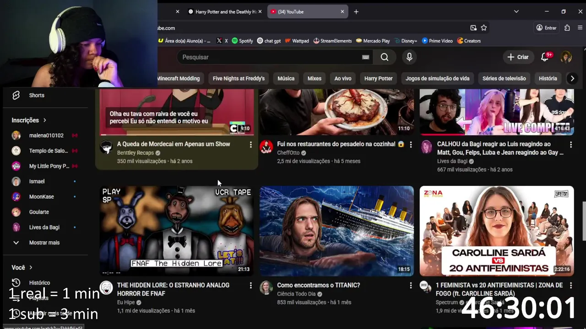The width and height of the screenshot is (586, 329).
Task: Select Jogos de simulação de vida chip
Action: click(437, 79)
